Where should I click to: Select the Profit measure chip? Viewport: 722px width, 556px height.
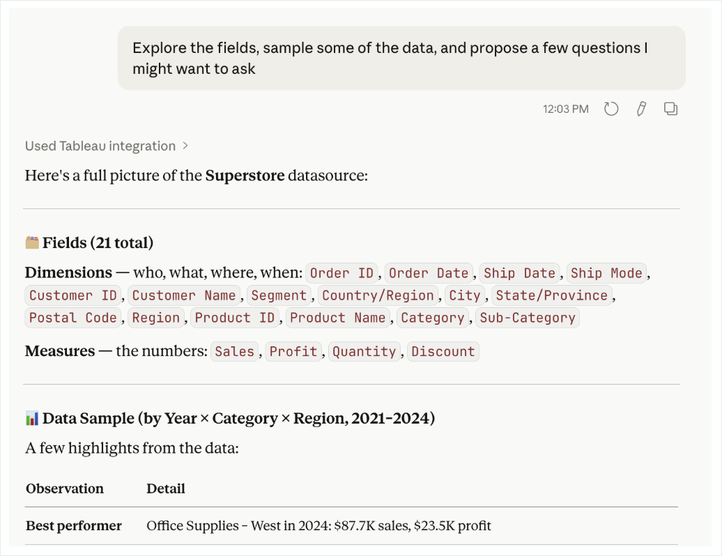click(x=293, y=351)
